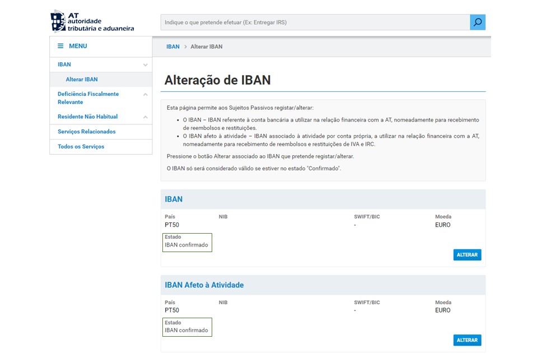
Task: Click Alterar IBAN in the breadcrumb
Action: tap(207, 47)
